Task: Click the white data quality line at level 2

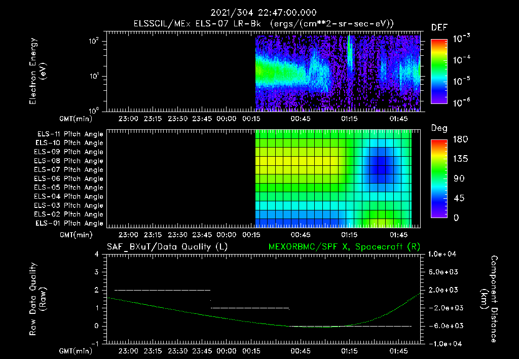Action: pos(162,290)
